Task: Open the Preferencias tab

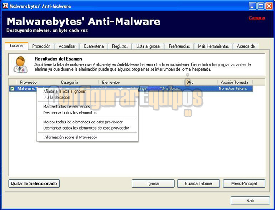Action: 179,46
